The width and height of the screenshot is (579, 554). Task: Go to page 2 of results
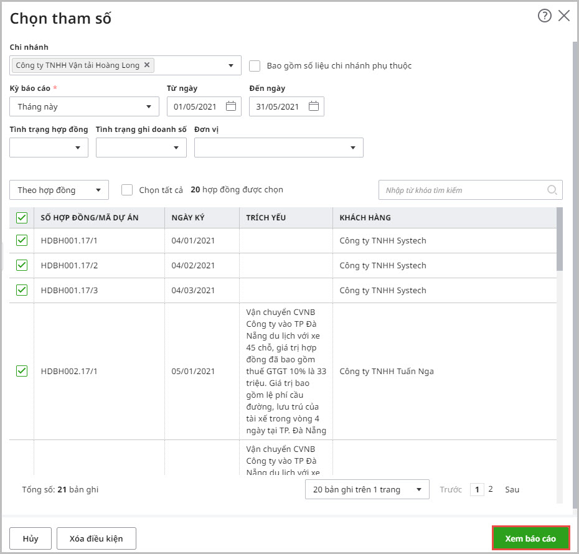(x=491, y=489)
